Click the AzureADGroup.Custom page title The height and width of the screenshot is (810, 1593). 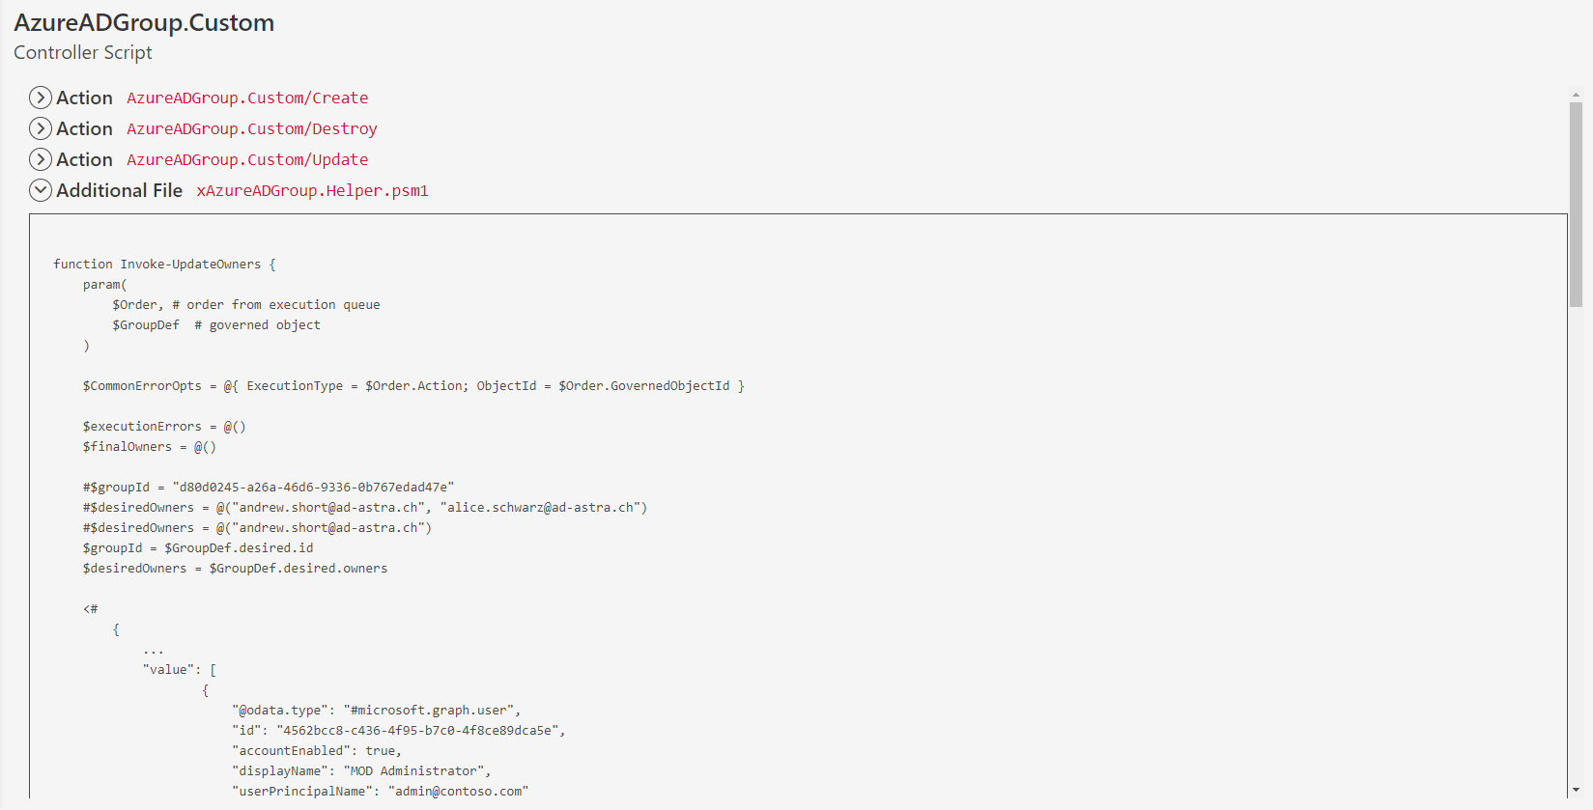pos(144,22)
